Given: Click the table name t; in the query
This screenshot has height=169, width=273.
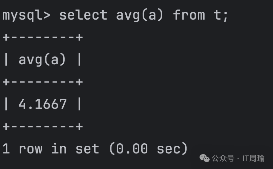Looking at the screenshot, I should (220, 15).
